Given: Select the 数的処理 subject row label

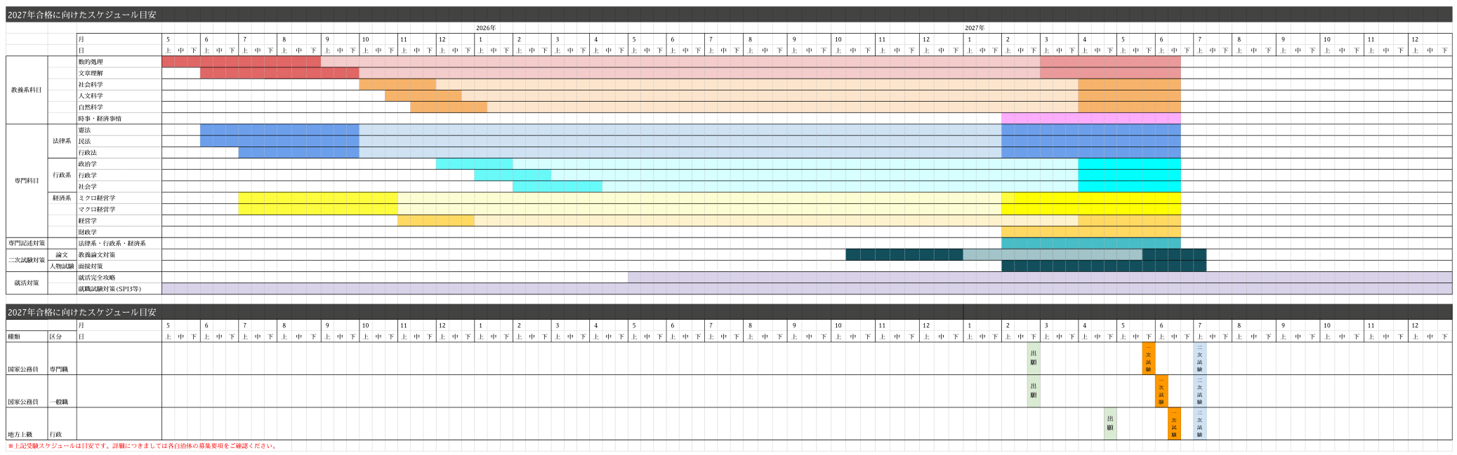Looking at the screenshot, I should (91, 62).
